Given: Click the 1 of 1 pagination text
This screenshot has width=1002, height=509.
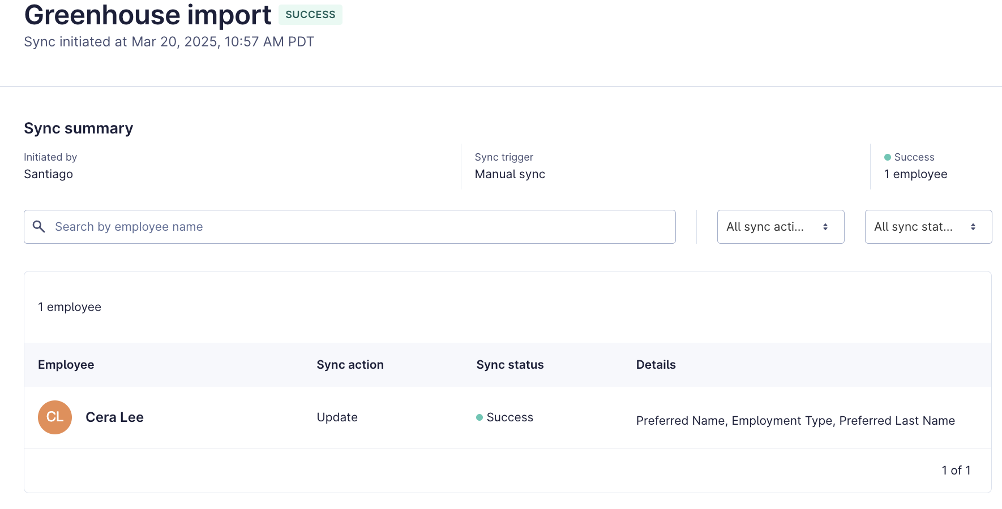Looking at the screenshot, I should coord(956,471).
